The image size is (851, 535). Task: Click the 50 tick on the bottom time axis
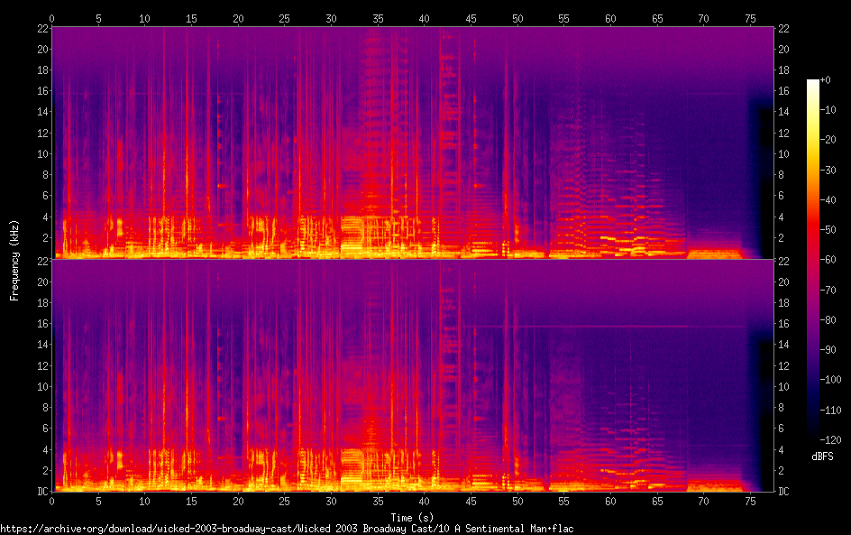[x=517, y=501]
